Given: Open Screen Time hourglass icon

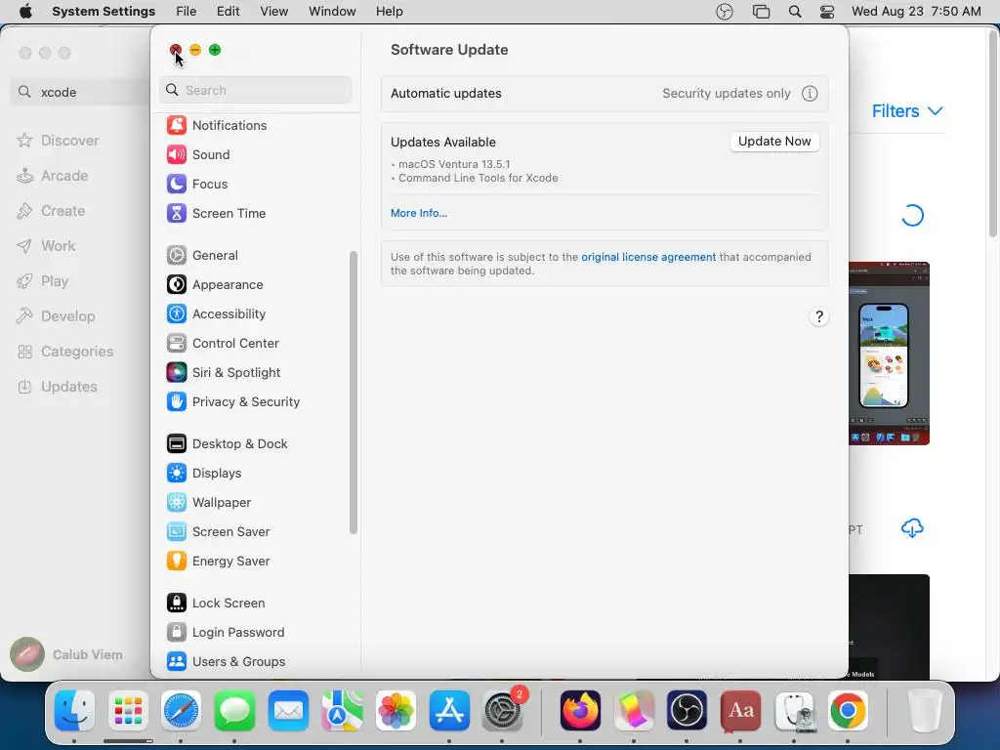Looking at the screenshot, I should (177, 213).
